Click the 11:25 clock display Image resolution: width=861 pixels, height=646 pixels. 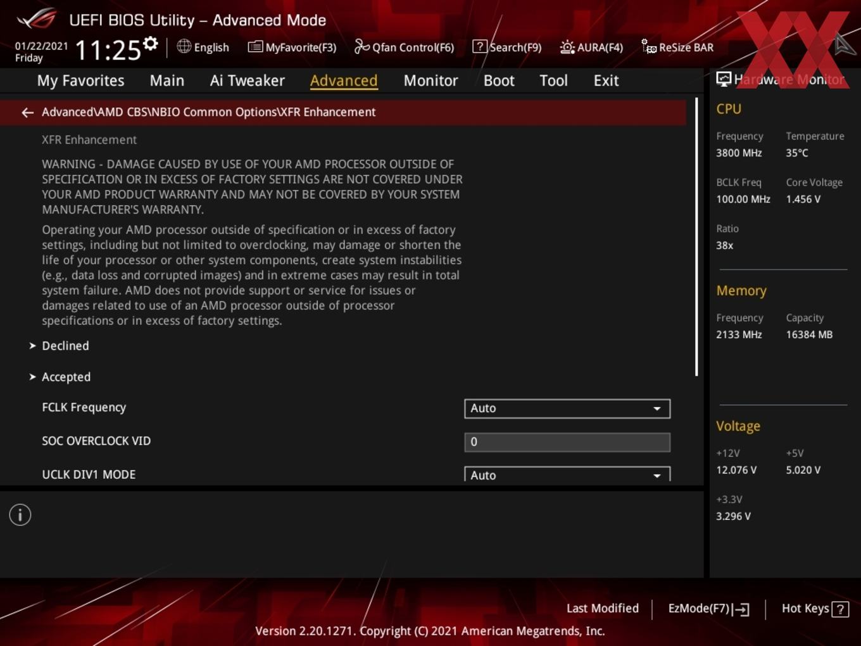pyautogui.click(x=108, y=50)
